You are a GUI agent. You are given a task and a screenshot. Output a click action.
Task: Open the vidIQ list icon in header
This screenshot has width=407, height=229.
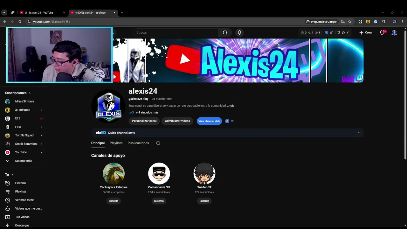[x=331, y=32]
